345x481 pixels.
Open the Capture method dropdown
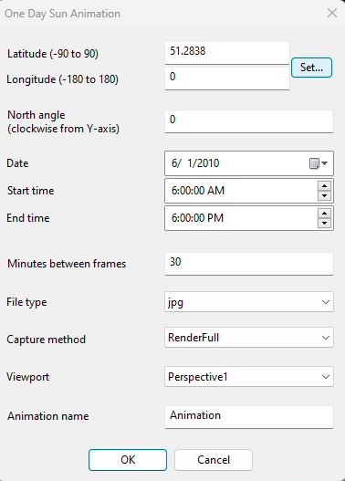[x=249, y=338]
